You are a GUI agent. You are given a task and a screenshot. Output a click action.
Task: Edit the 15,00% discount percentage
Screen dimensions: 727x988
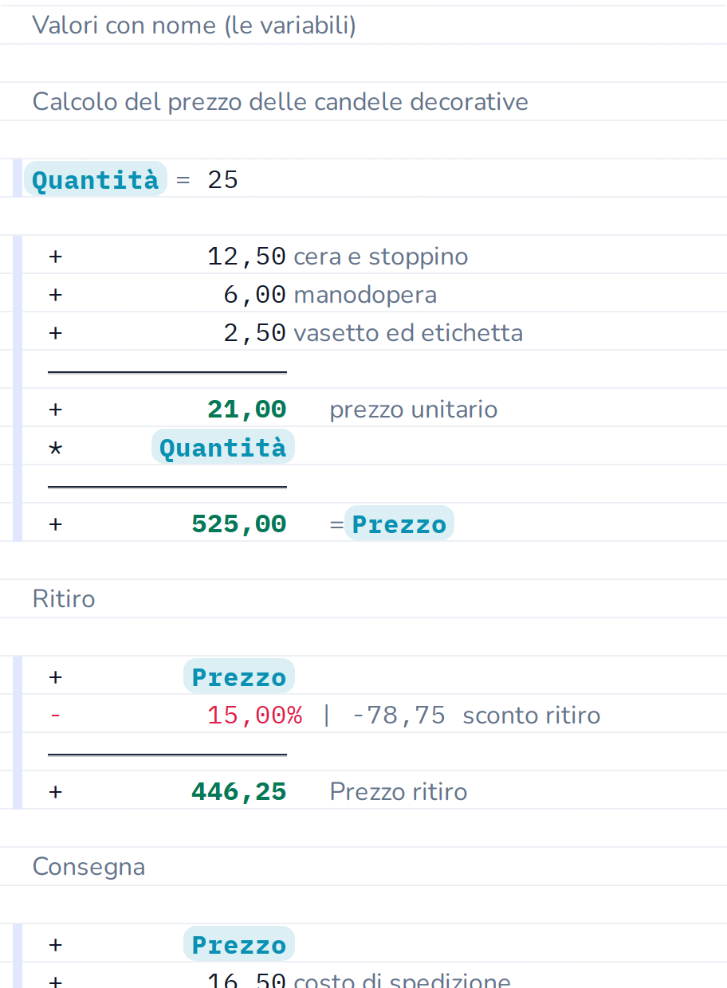click(x=254, y=716)
